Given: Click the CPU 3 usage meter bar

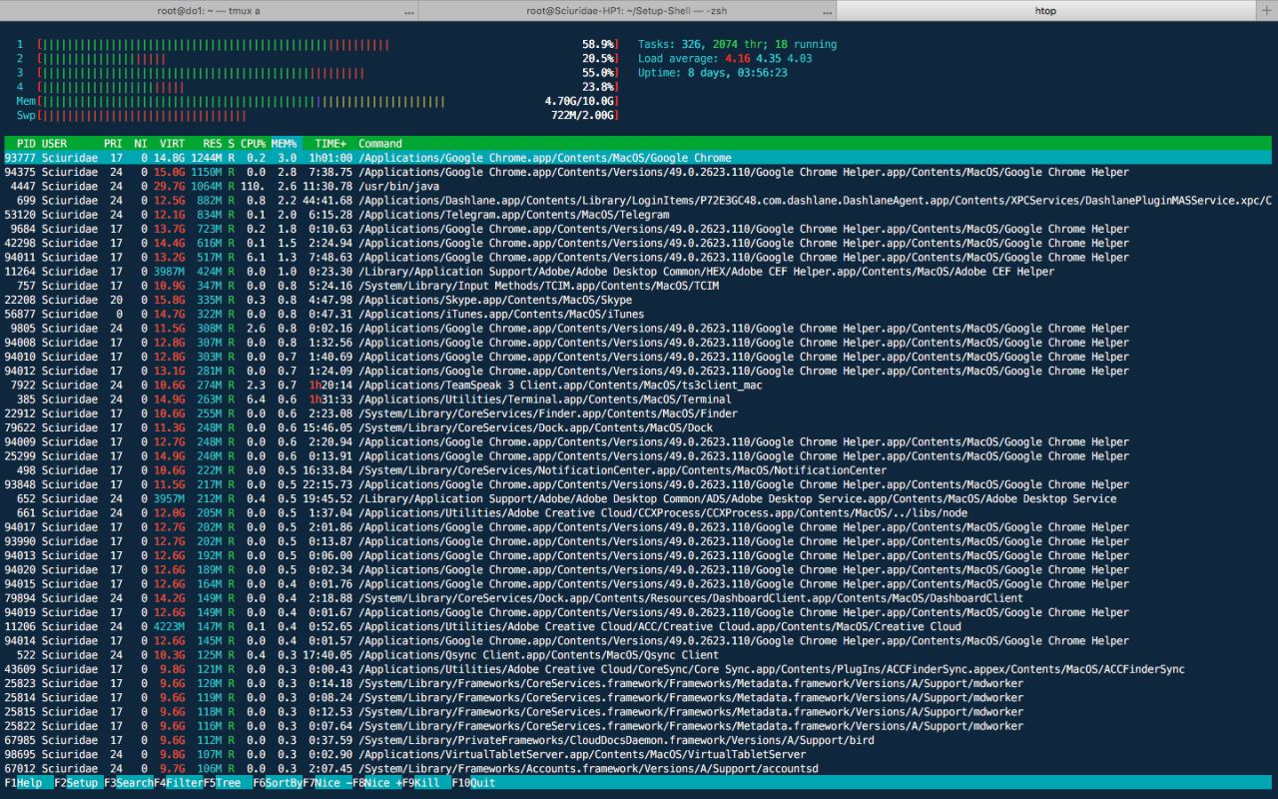Looking at the screenshot, I should [x=326, y=73].
